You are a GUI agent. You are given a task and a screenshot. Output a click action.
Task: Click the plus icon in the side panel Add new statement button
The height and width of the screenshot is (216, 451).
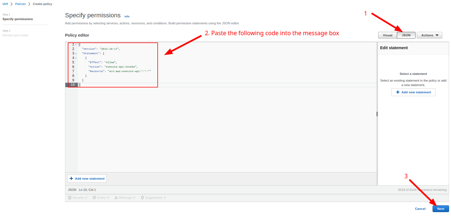point(398,92)
